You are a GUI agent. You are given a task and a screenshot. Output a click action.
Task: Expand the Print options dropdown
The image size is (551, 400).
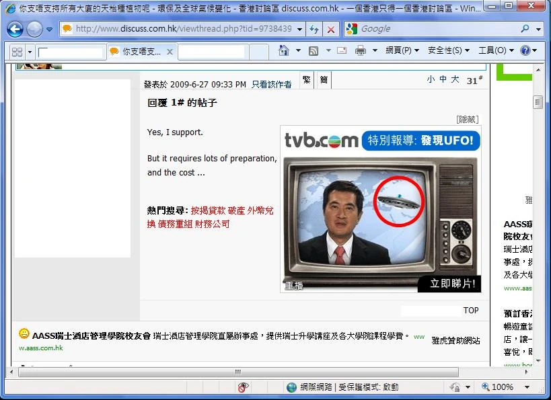[x=375, y=50]
